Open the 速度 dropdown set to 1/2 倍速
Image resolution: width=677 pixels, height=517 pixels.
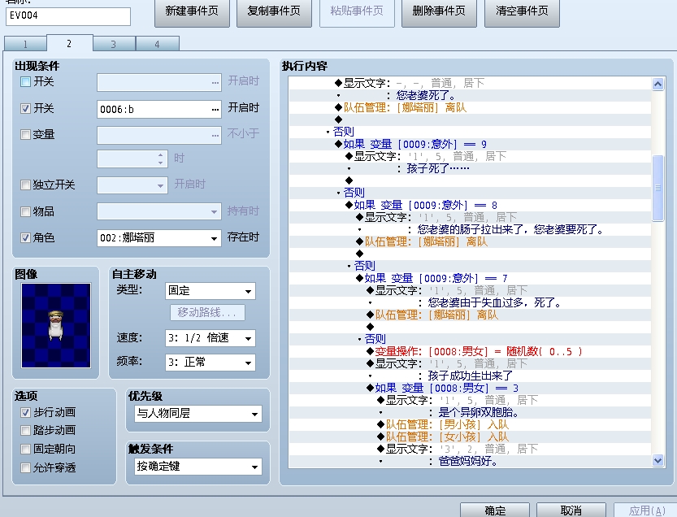coord(210,338)
